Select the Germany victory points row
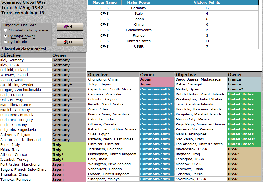The image size is (263, 182). point(173,8)
